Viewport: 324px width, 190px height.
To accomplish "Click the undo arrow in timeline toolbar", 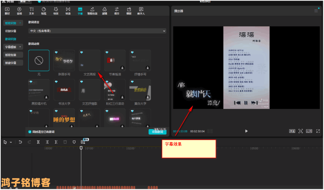I will [20, 142].
